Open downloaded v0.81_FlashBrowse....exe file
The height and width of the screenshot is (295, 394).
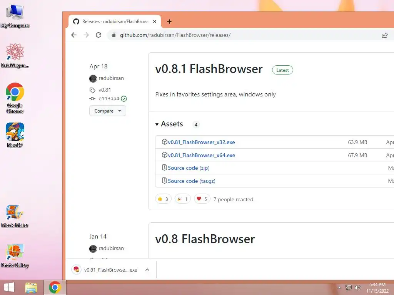tap(110, 270)
